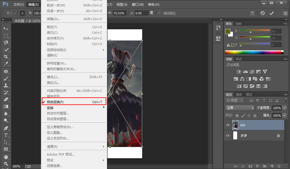Add Color Balance adjustment icon
Viewport: 290px width, 169px height.
[242, 79]
